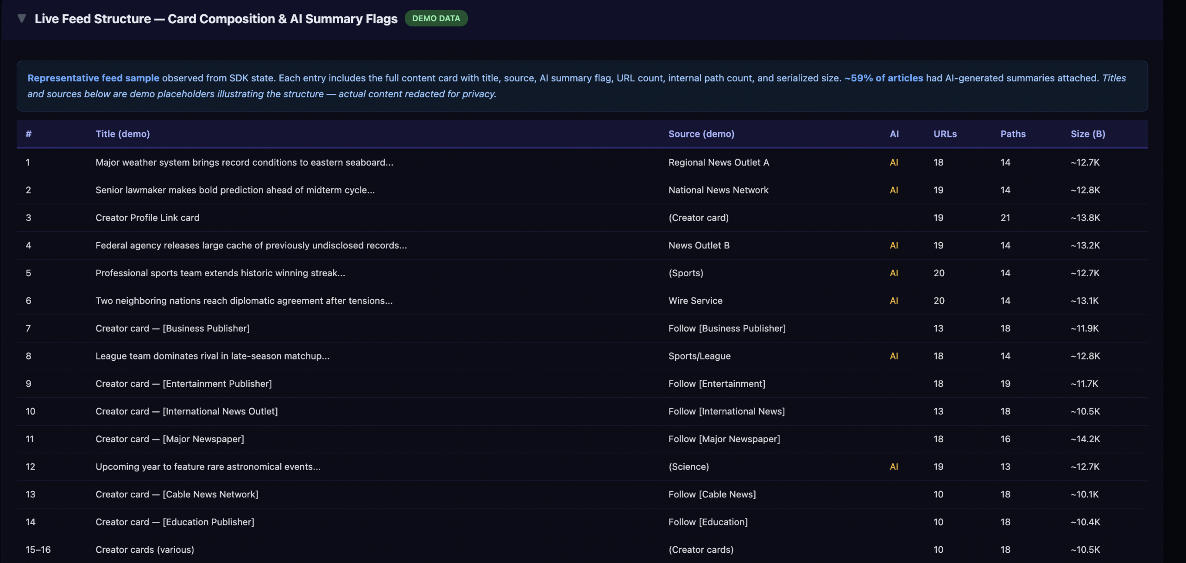This screenshot has width=1186, height=563.
Task: Click the # column header
Action: tap(28, 134)
